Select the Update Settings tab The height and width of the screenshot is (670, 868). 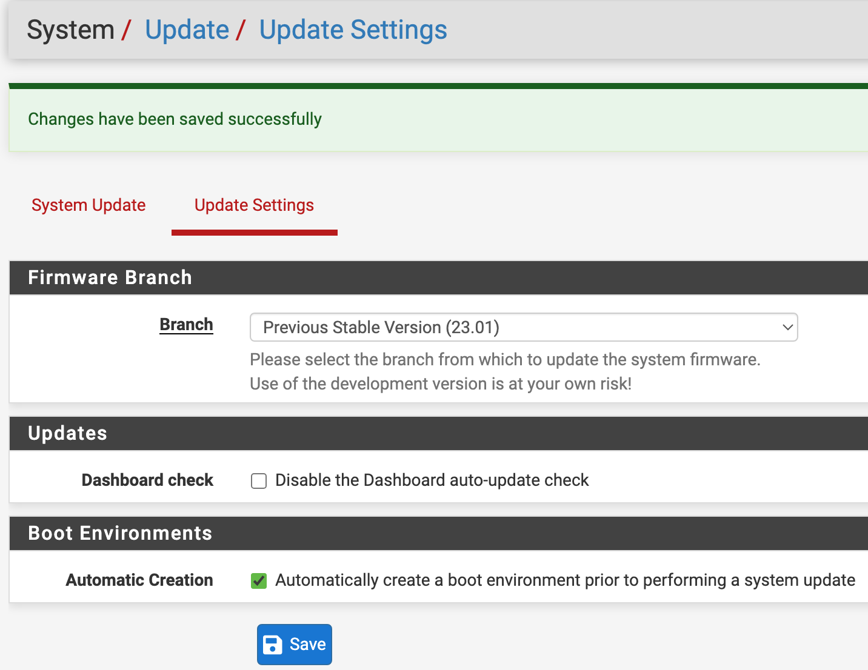click(254, 205)
